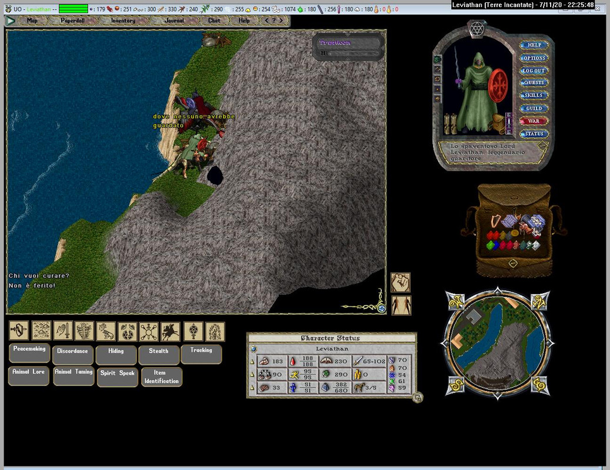Click the horse followers icon in Character Status
This screenshot has width=610, height=470.
(359, 387)
